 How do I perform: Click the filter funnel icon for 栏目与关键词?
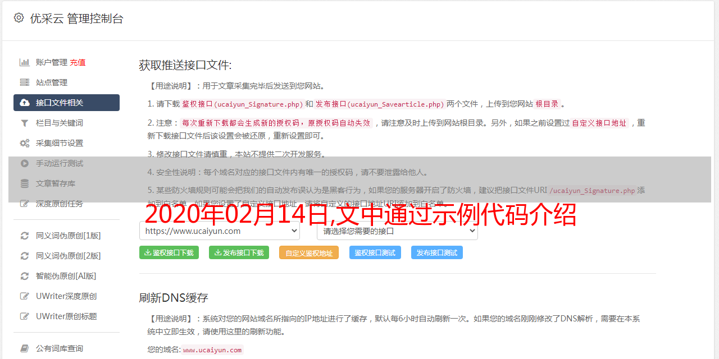25,123
